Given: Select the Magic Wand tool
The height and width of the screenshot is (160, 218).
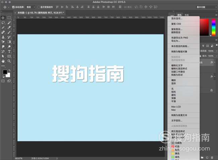Looking at the screenshot, I should 9,23.
